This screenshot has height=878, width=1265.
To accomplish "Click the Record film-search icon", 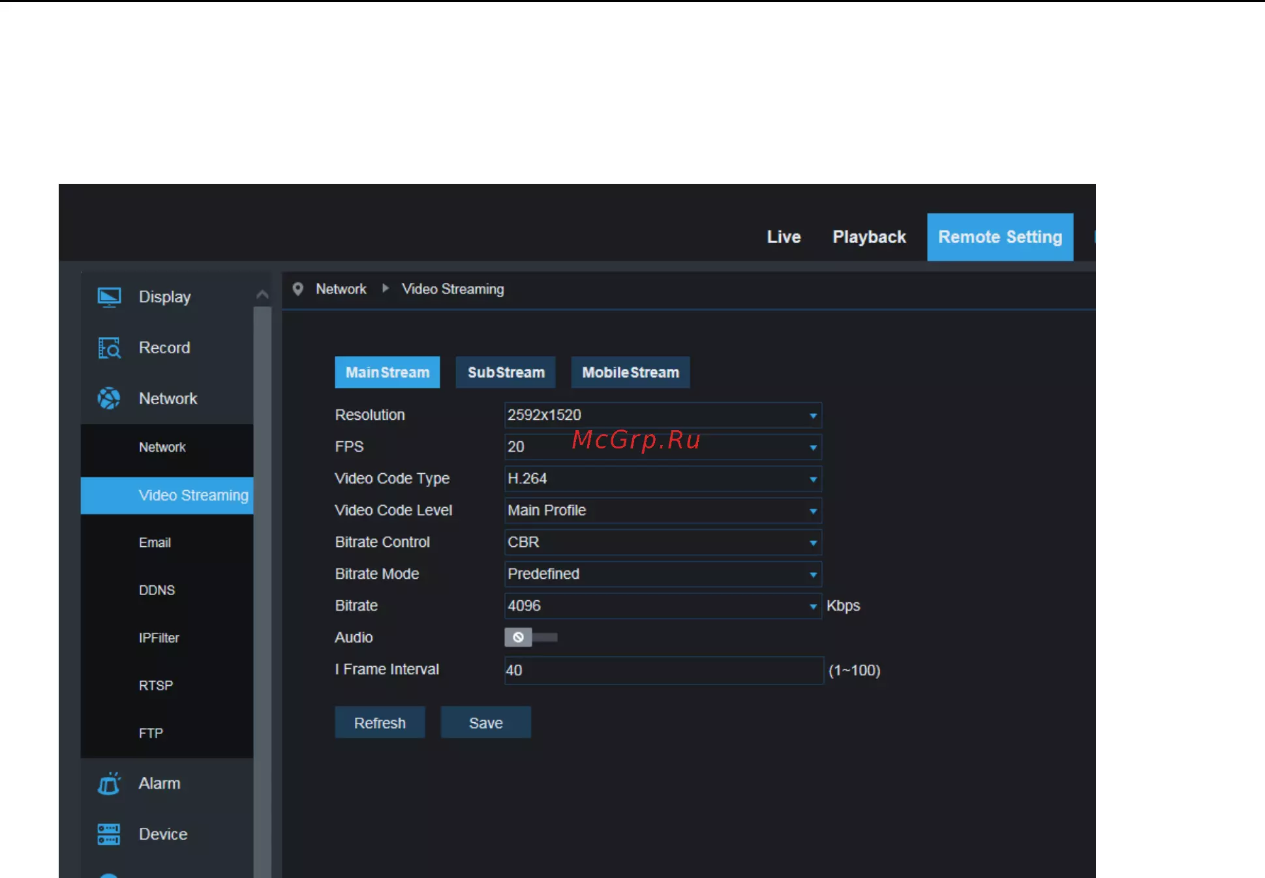I will [x=109, y=348].
